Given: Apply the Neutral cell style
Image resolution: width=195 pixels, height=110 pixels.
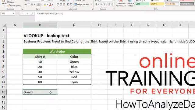Looking at the screenshot, I should point(157,4).
